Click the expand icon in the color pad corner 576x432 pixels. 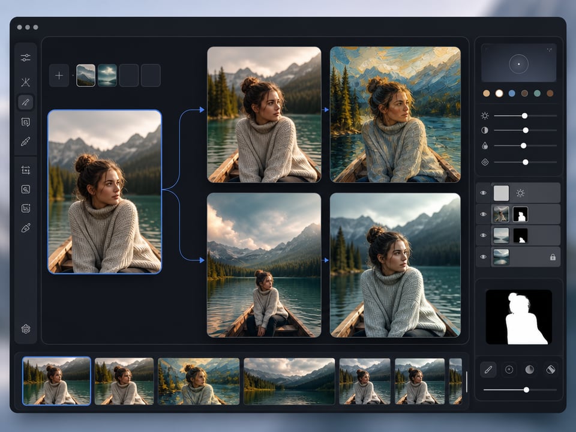(x=550, y=50)
